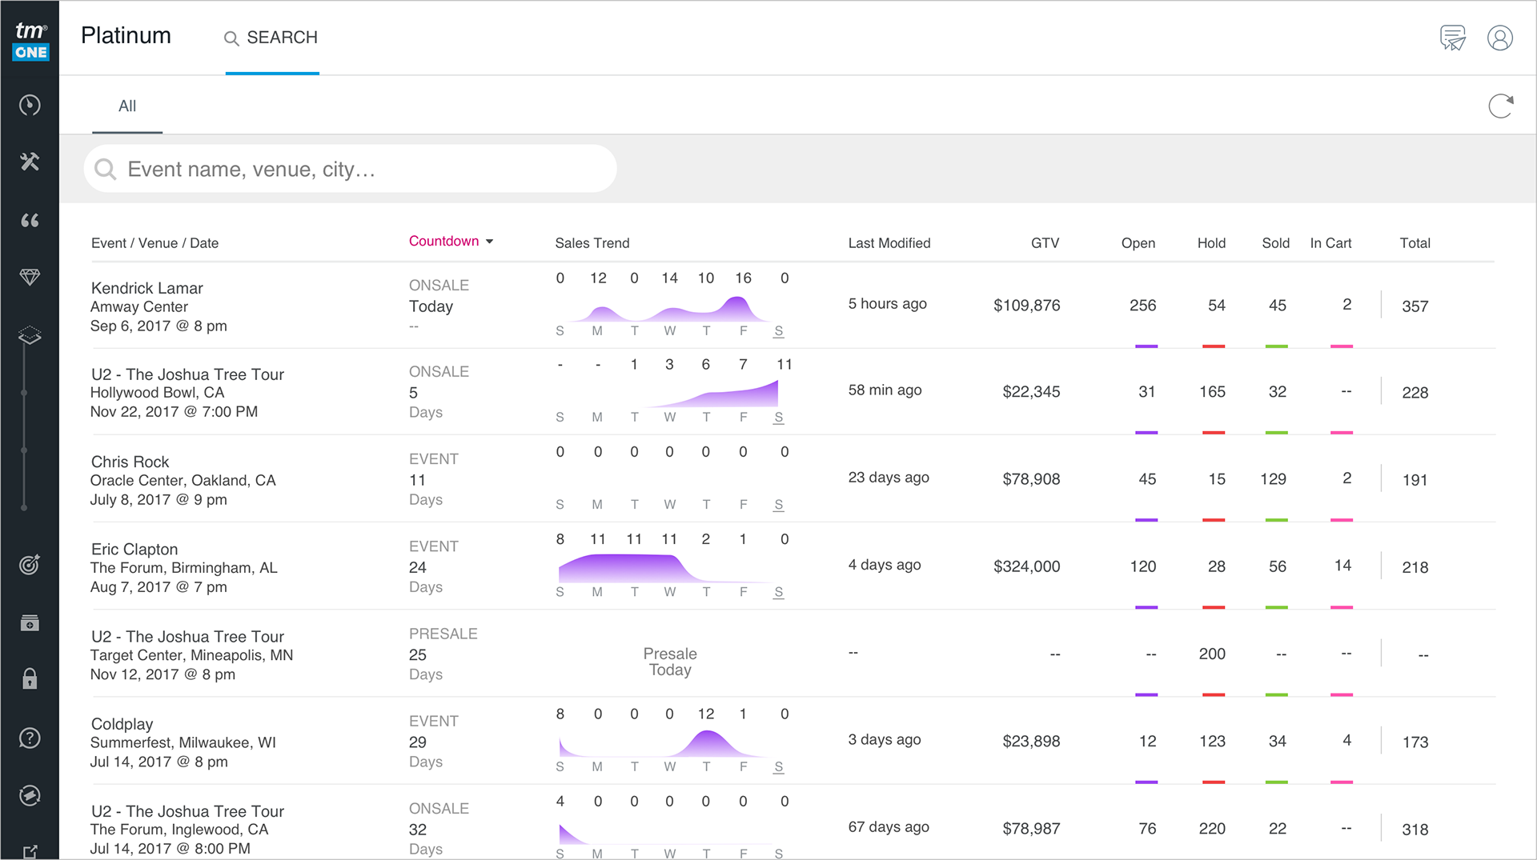Screen dimensions: 1537x860
Task: Open U2 Joshua Tree Tour at Hollywood Bowl
Action: [x=187, y=374]
